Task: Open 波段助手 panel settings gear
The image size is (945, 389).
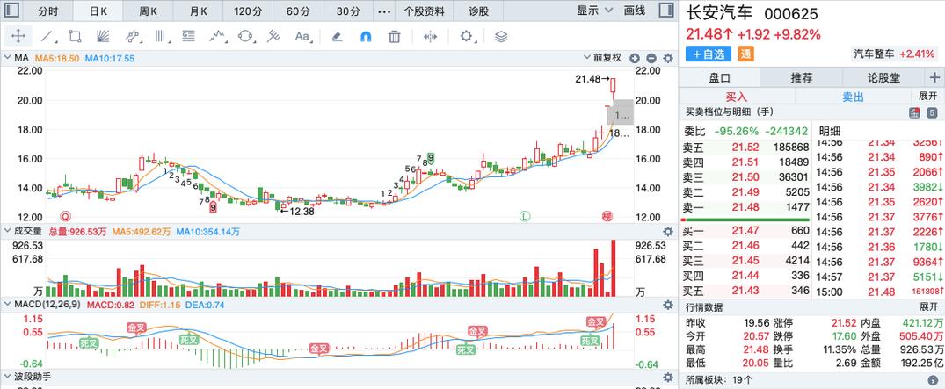Action: 668,377
